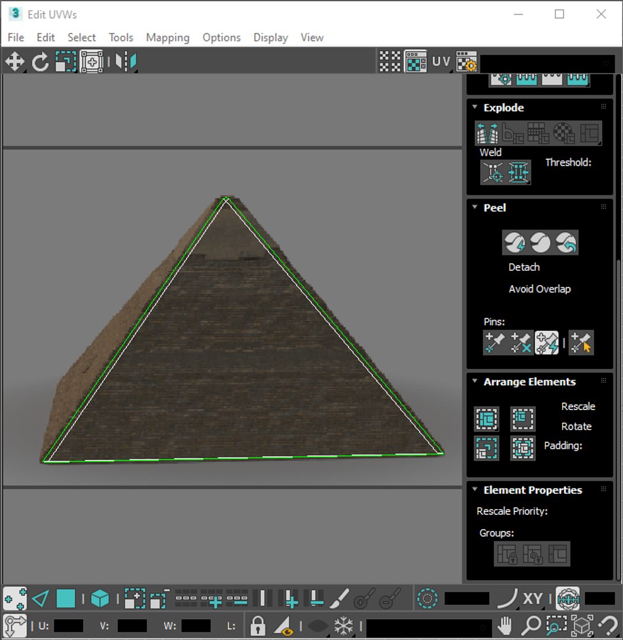Viewport: 623px width, 640px height.
Task: Click Pack Together icon
Action: [x=523, y=419]
